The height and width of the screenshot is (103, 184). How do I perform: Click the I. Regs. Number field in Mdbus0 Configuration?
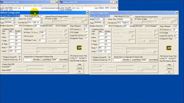pyautogui.click(x=18, y=41)
